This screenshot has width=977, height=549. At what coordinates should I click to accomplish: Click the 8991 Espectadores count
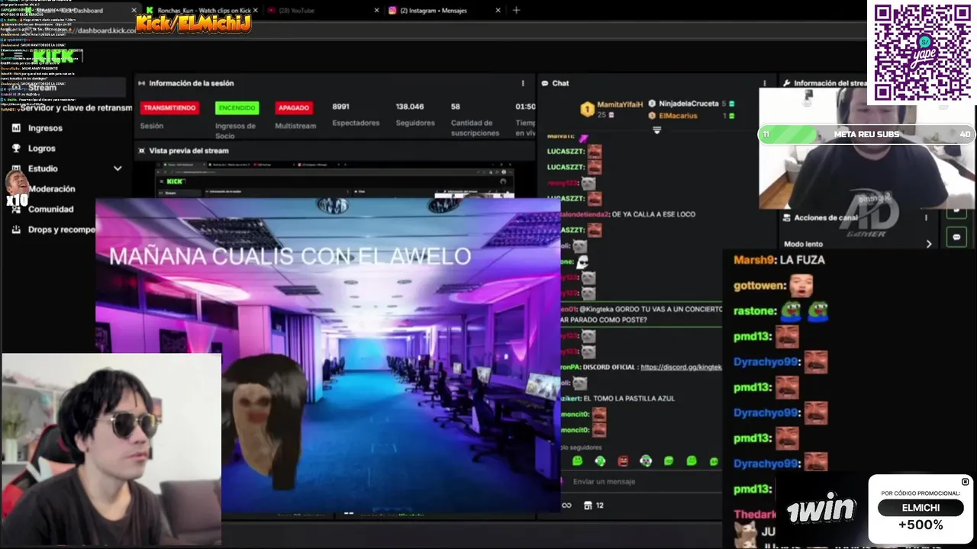(340, 107)
